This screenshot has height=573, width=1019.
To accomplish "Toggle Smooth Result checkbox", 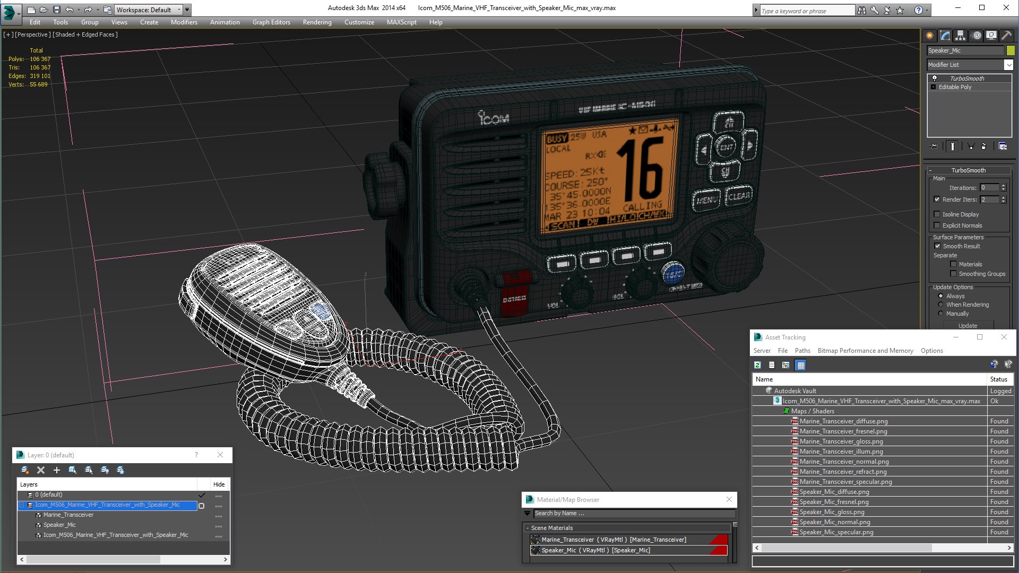I will pyautogui.click(x=937, y=246).
